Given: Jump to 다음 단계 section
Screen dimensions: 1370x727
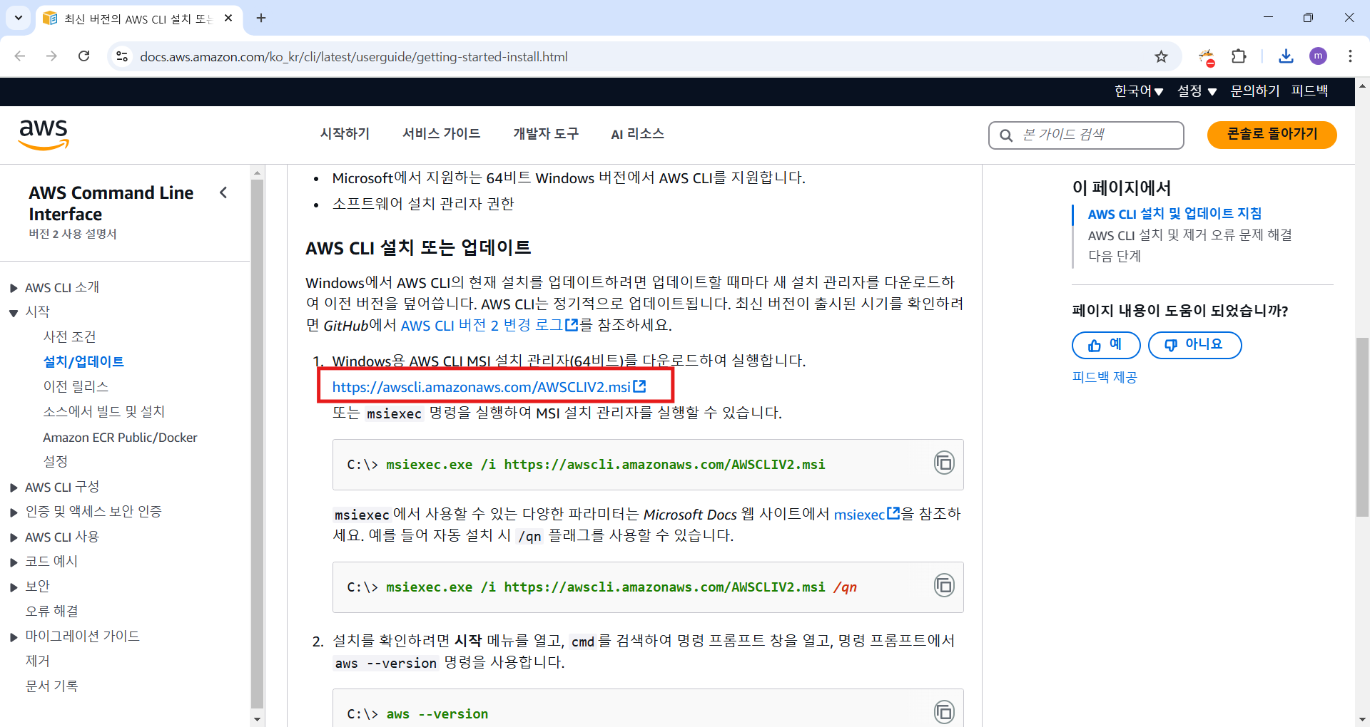Looking at the screenshot, I should (x=1114, y=257).
